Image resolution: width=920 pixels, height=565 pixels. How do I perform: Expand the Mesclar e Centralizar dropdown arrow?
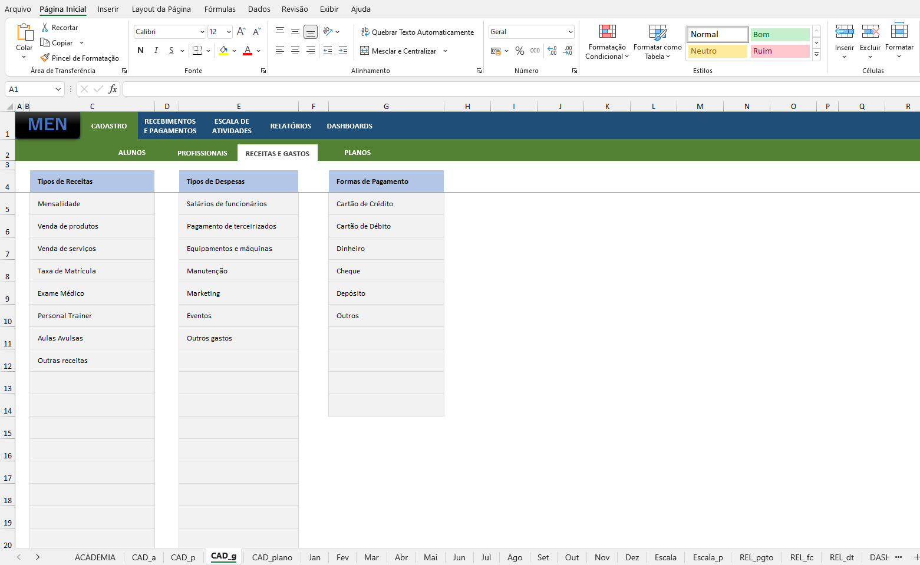tap(445, 51)
